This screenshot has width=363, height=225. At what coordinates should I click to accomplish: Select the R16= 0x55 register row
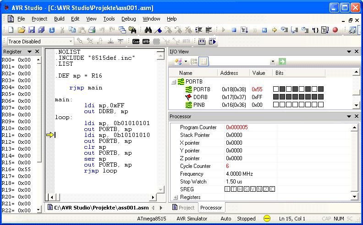(x=16, y=169)
